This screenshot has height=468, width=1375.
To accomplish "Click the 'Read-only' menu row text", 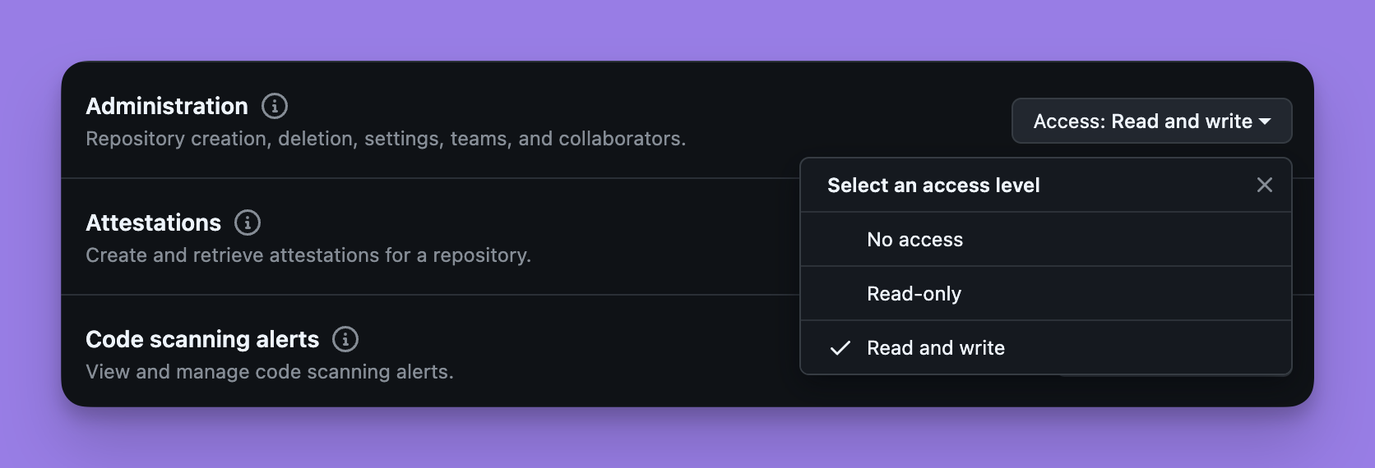I will (x=914, y=294).
